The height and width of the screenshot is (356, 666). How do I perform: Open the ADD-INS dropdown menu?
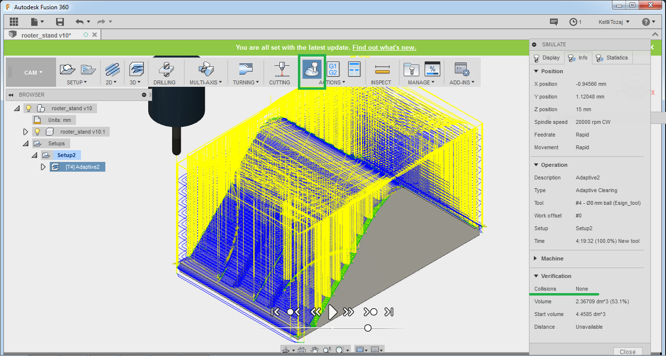[462, 82]
